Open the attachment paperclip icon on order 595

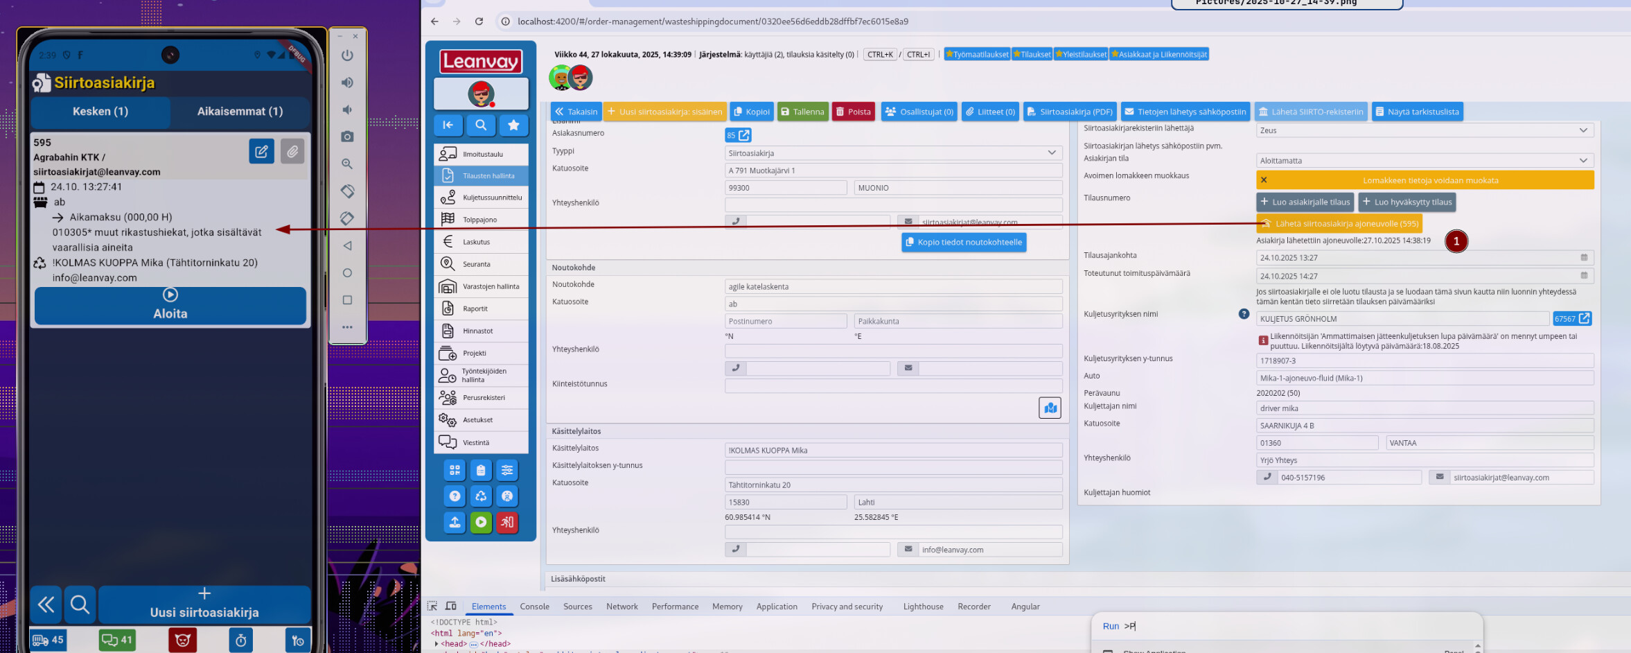point(292,151)
